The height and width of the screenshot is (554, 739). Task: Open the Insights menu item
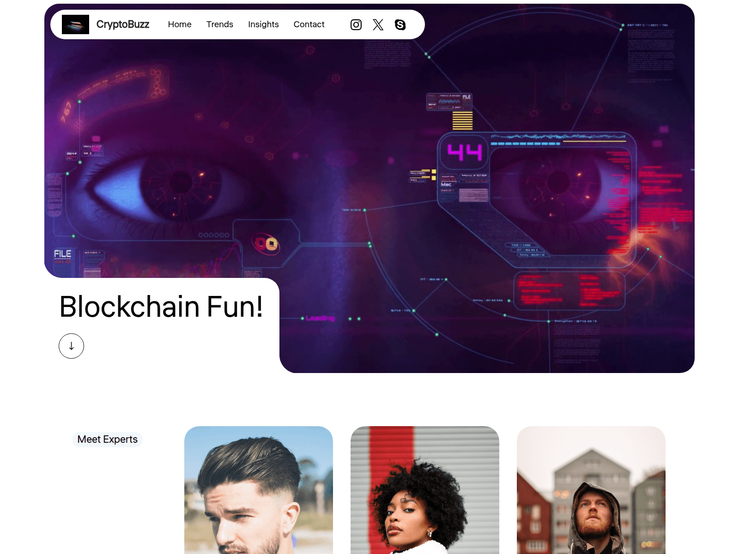click(x=263, y=24)
